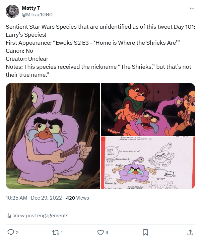Click the reply count number 2

tap(17, 232)
